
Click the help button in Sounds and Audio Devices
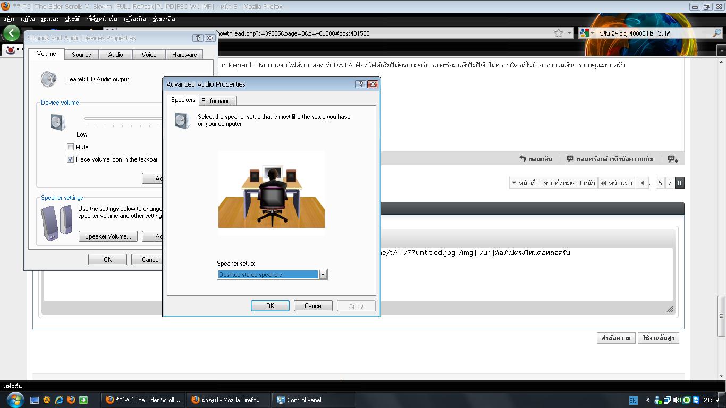click(x=198, y=38)
